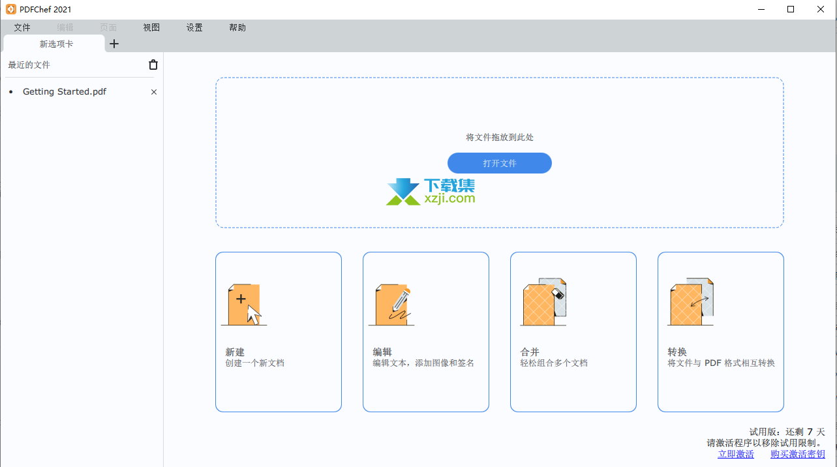The width and height of the screenshot is (837, 467).
Task: Maximize the PDFChef window
Action: pos(791,9)
